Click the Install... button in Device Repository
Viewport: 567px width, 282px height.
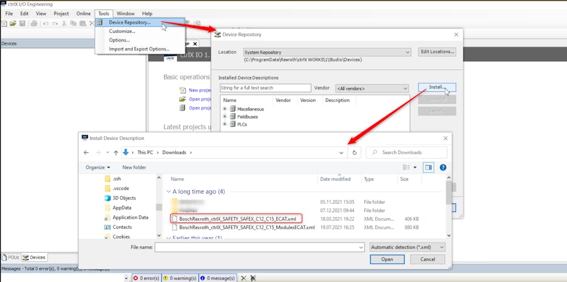click(437, 87)
